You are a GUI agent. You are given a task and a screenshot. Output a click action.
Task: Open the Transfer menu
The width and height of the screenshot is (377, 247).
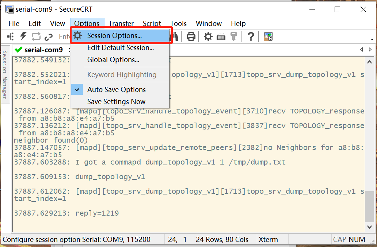121,23
